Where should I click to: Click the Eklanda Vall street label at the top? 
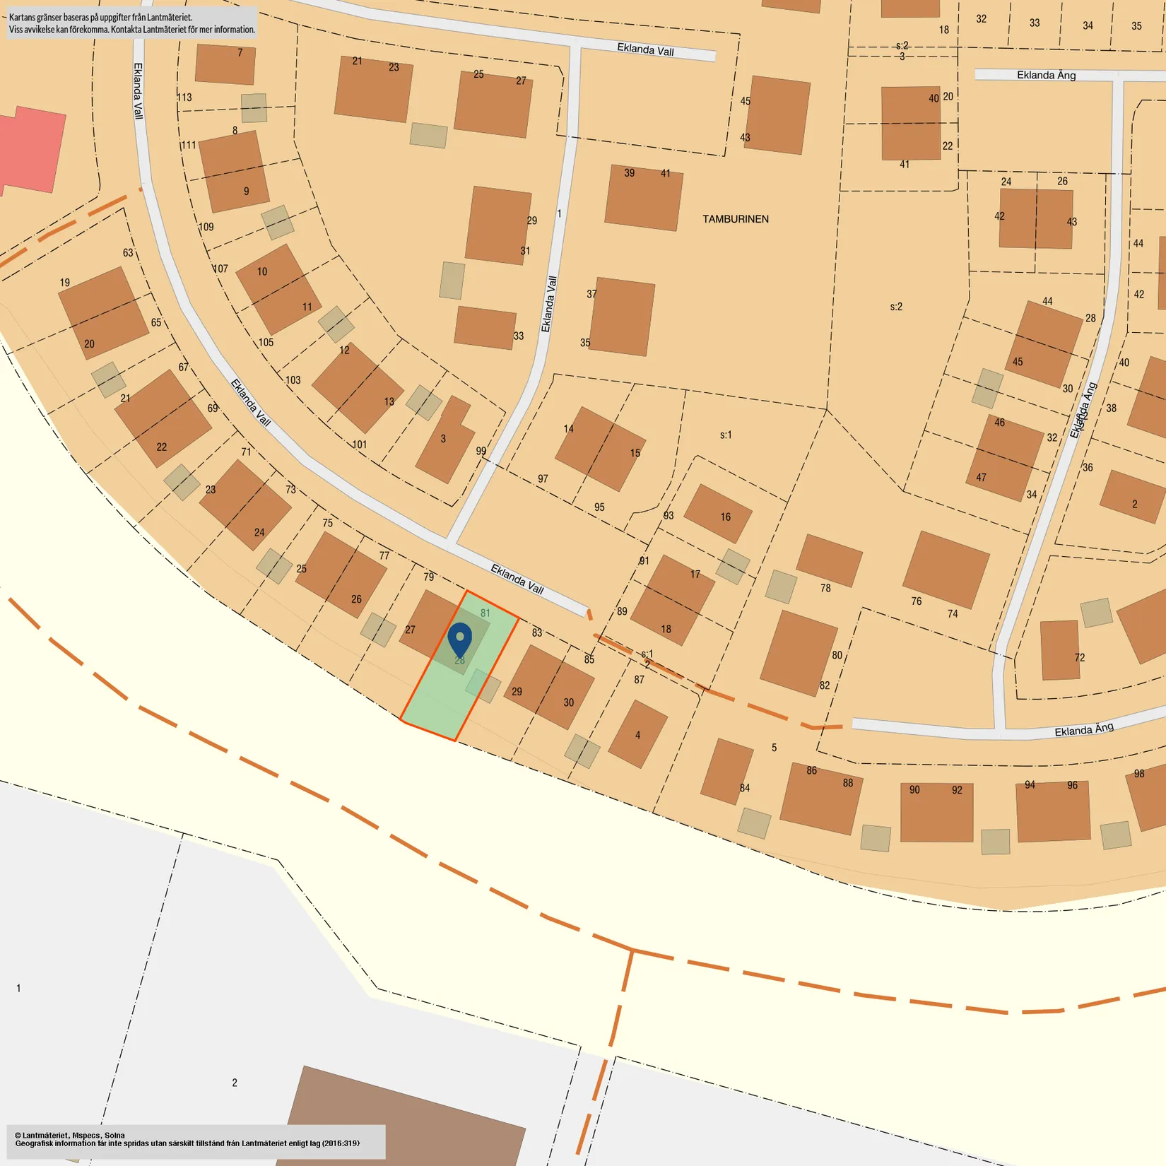[645, 49]
